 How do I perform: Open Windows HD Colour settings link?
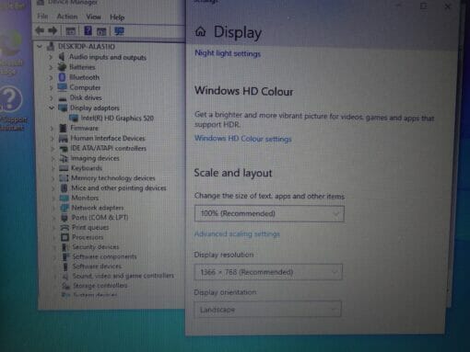243,139
